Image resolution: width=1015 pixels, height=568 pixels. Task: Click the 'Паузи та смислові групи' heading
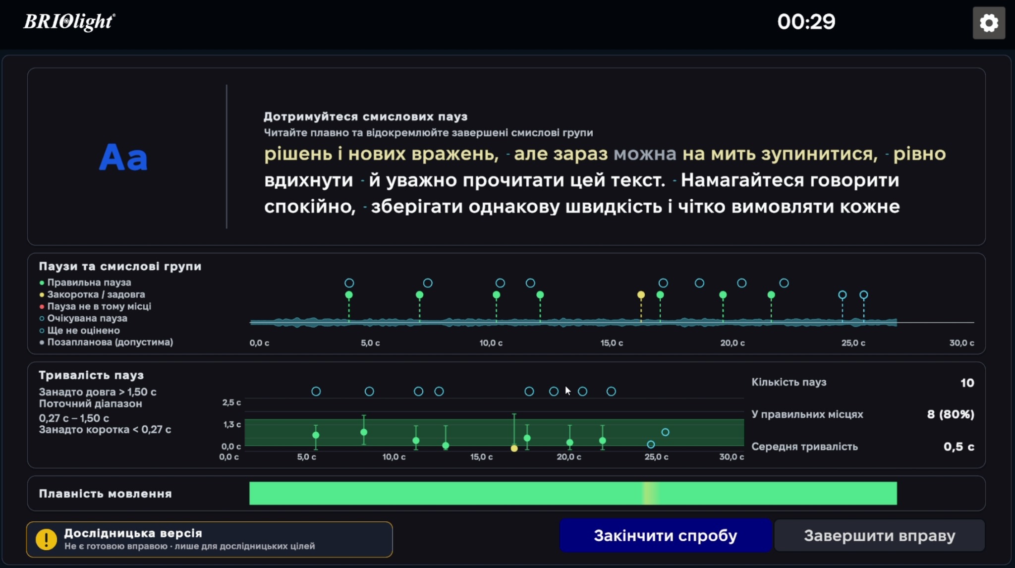pyautogui.click(x=120, y=267)
